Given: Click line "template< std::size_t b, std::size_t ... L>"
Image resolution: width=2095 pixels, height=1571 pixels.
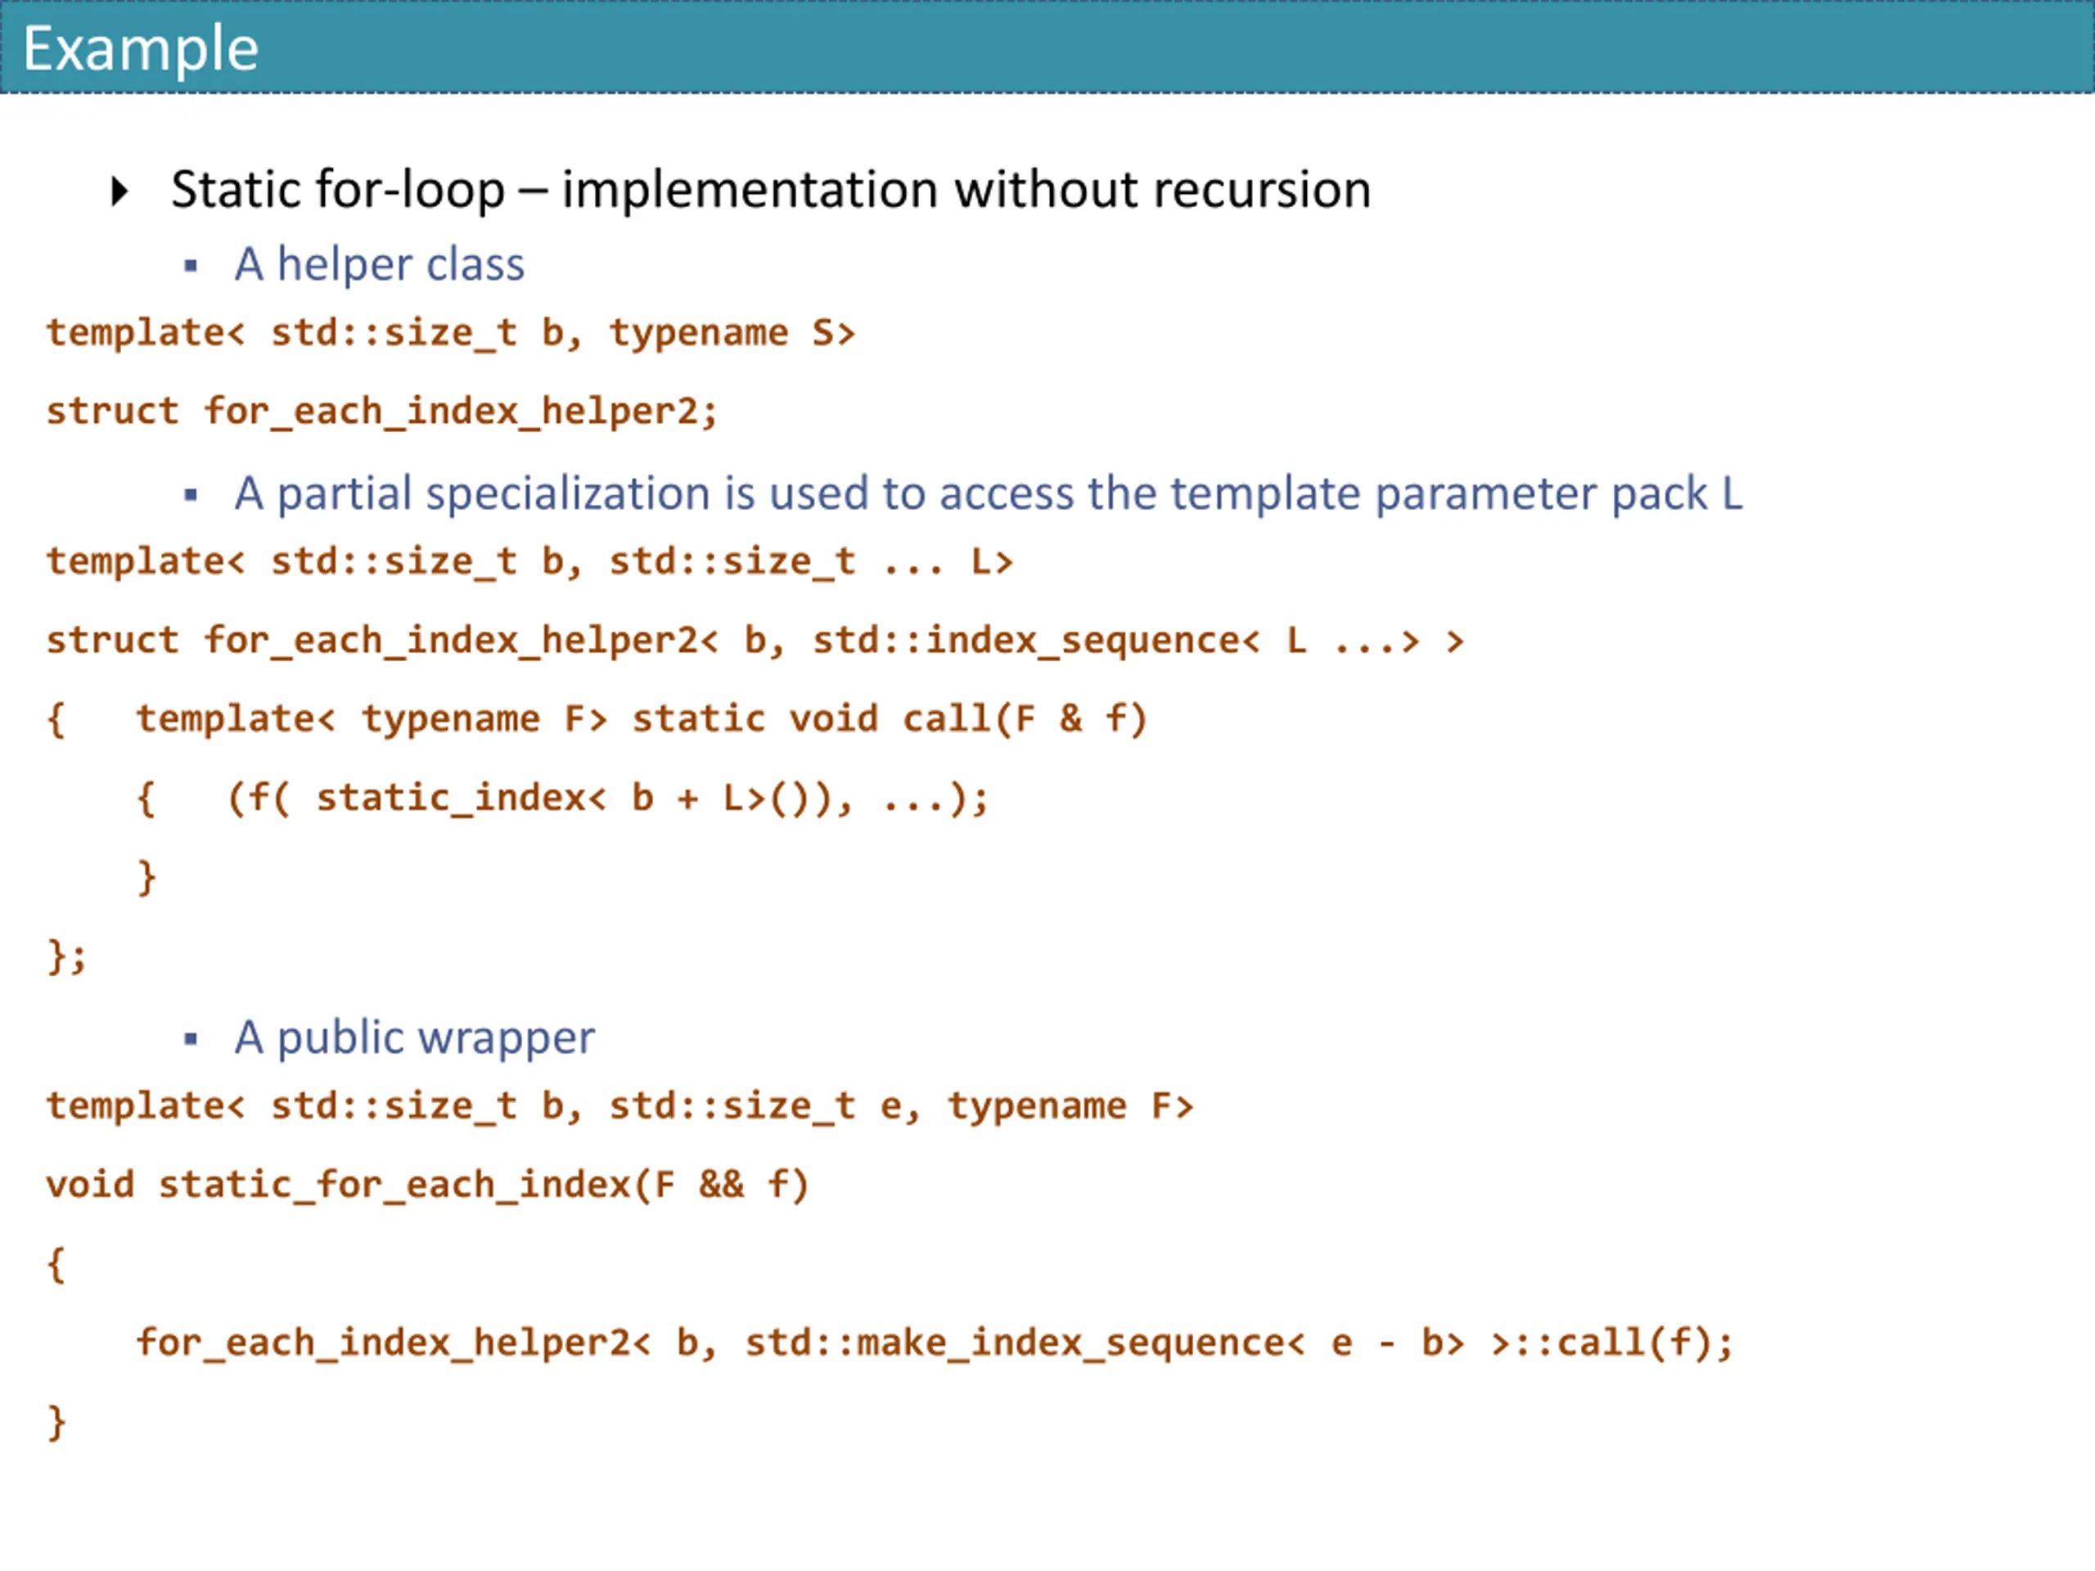Looking at the screenshot, I should pos(530,561).
